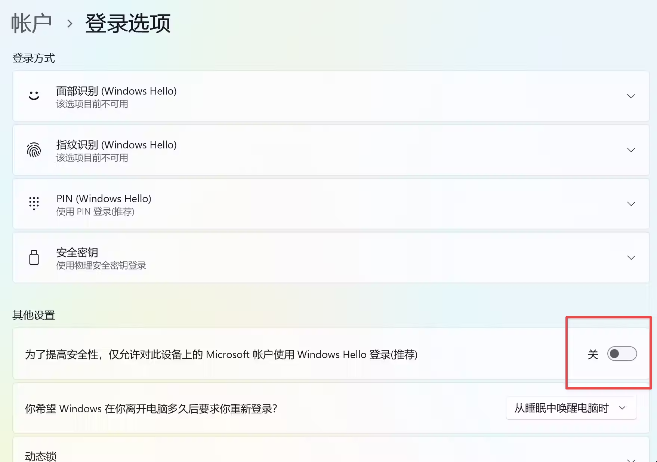This screenshot has width=657, height=462.
Task: Click the 使用 PIN 登录(推荐) subtitle
Action: (95, 212)
